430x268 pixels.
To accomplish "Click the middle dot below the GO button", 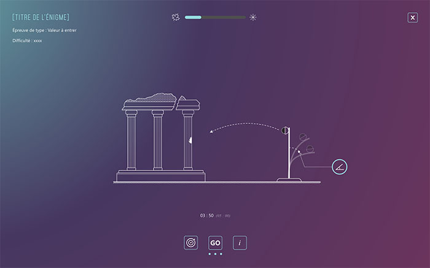I will pyautogui.click(x=215, y=254).
